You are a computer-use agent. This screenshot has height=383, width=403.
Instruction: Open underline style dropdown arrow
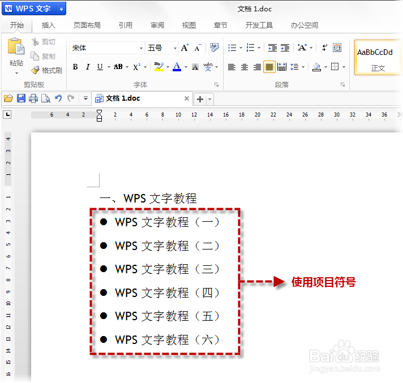pos(109,67)
